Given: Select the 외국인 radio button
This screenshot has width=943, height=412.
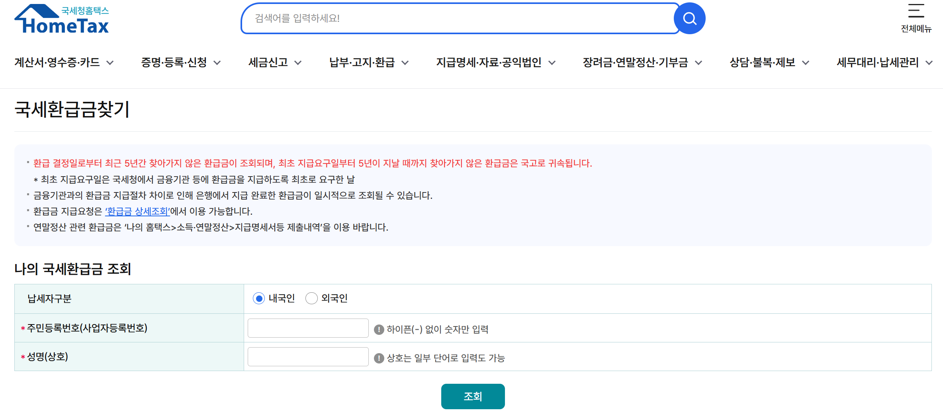Looking at the screenshot, I should tap(311, 298).
